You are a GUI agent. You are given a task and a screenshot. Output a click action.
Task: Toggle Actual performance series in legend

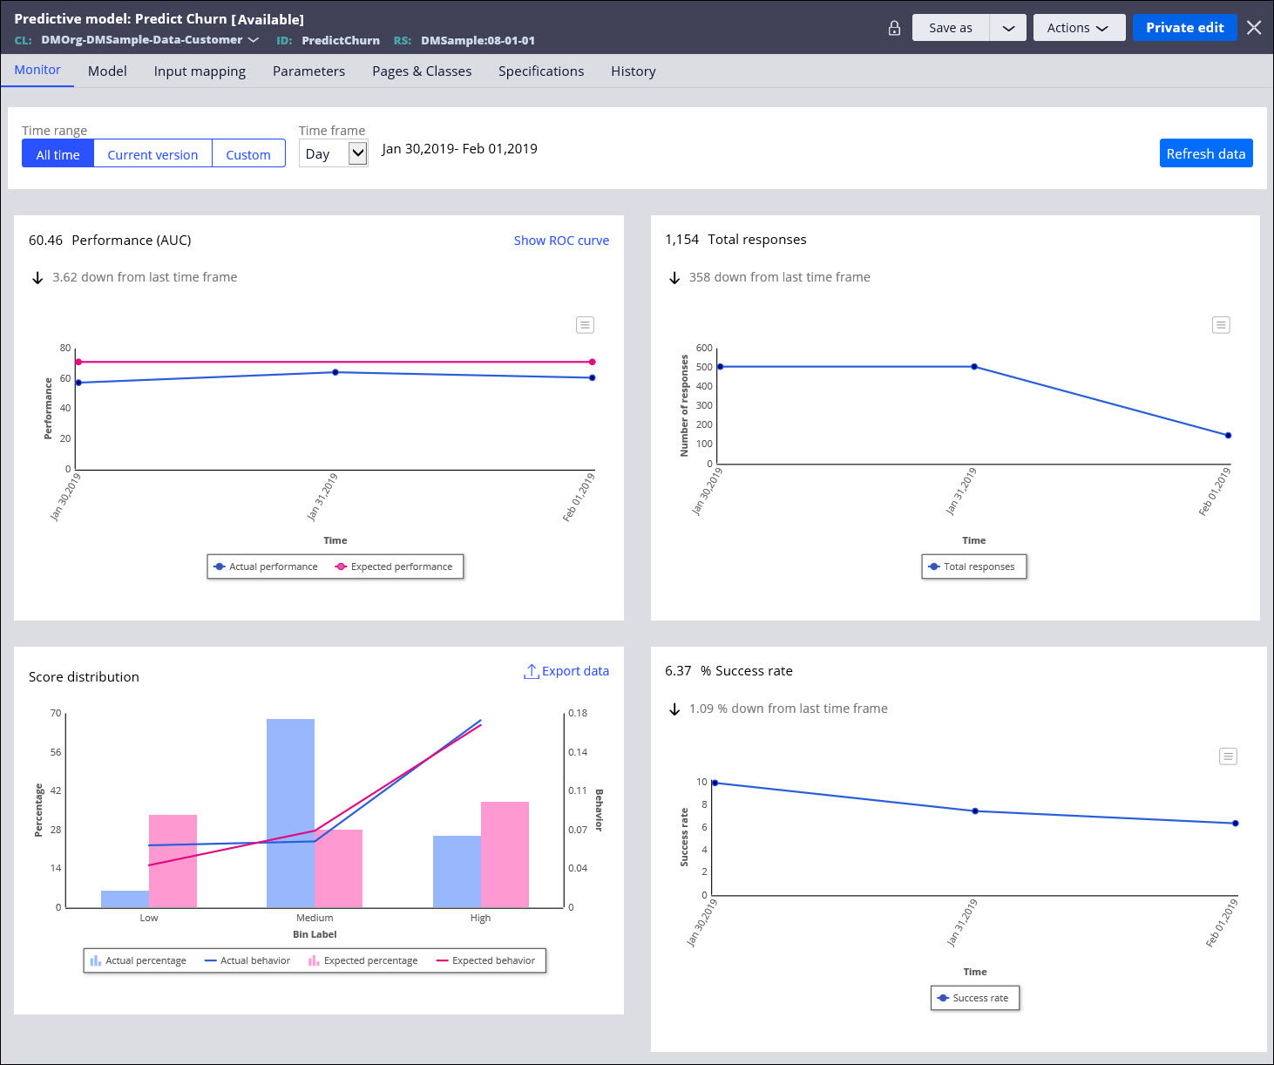pos(265,566)
